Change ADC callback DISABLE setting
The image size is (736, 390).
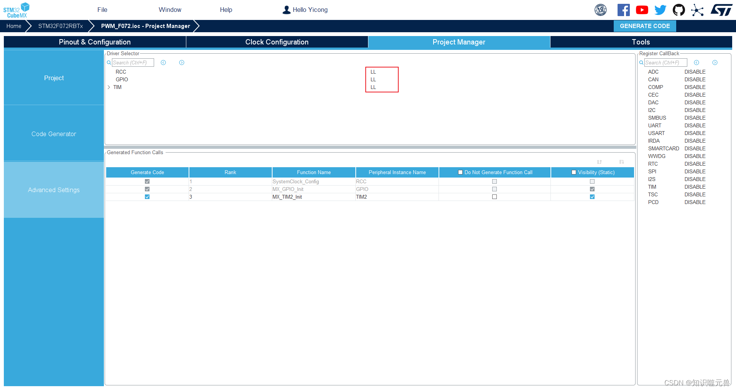(x=695, y=72)
